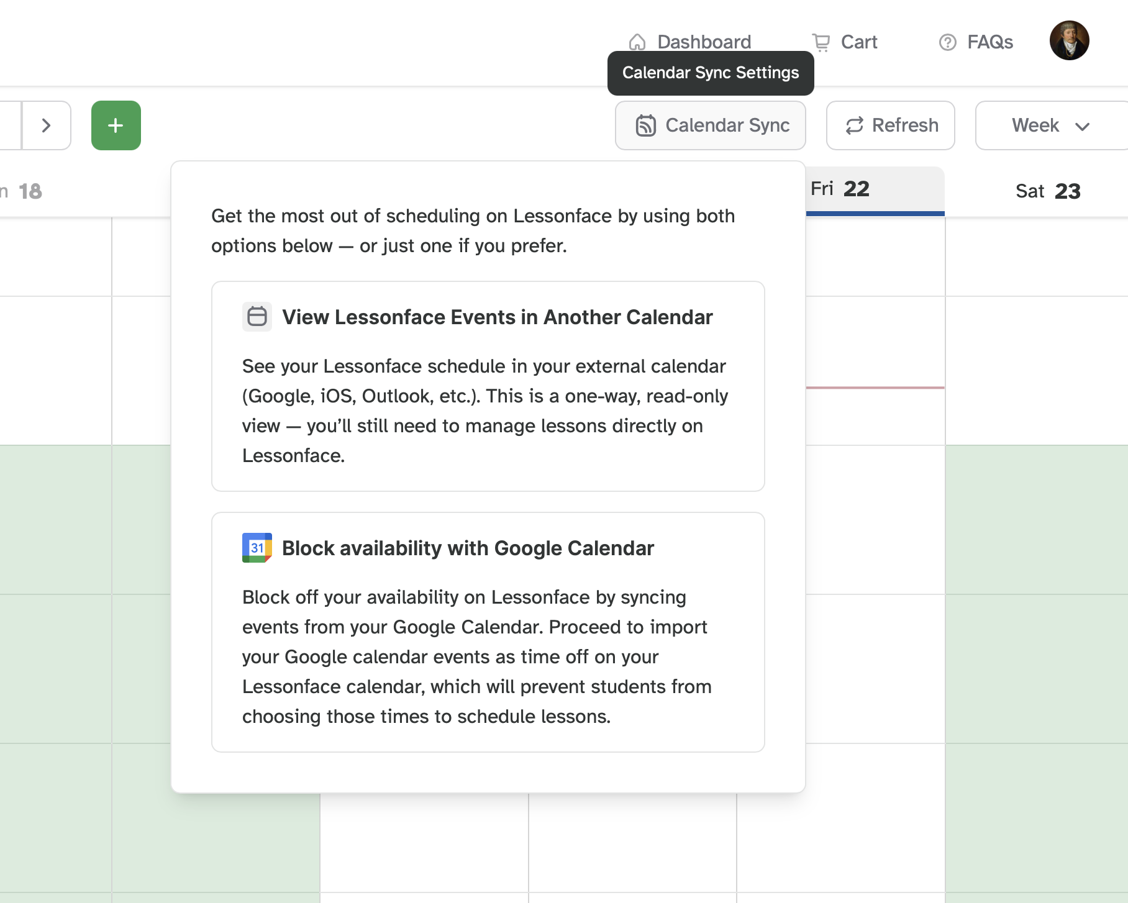Click the Calendar Sync Settings tooltip

(x=710, y=73)
